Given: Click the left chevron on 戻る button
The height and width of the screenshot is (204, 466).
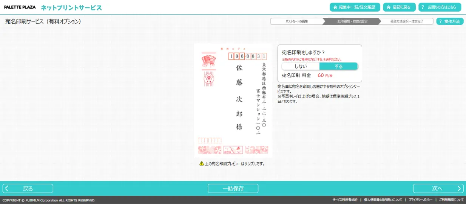Looking at the screenshot, I should point(7,189).
